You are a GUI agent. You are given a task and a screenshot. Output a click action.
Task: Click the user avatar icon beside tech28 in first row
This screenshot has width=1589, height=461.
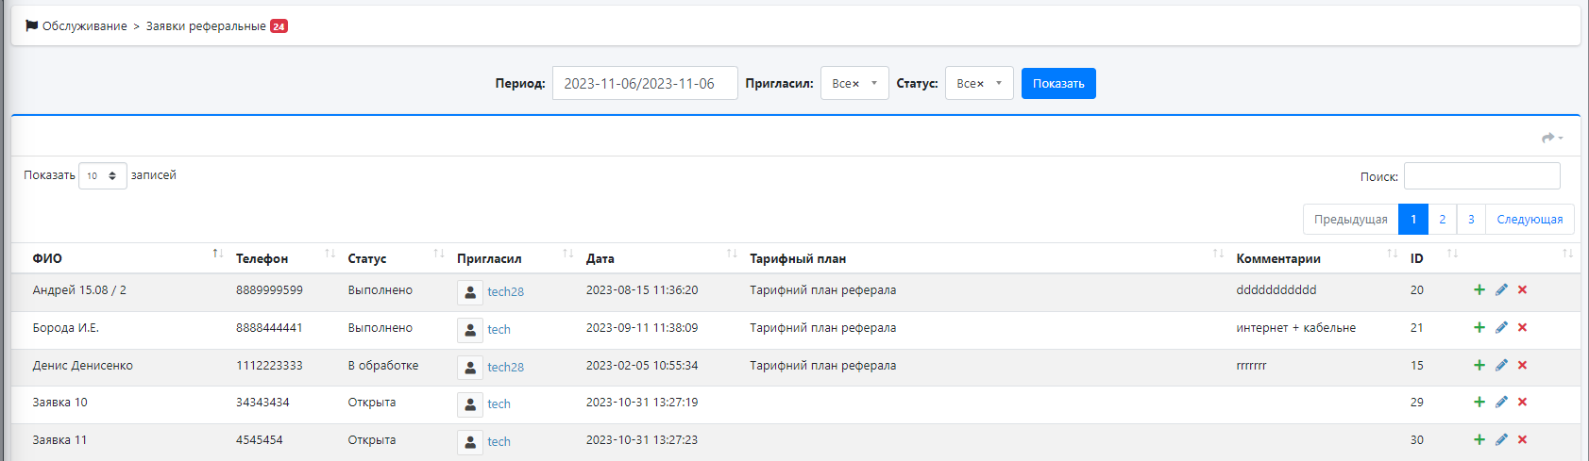pos(470,292)
